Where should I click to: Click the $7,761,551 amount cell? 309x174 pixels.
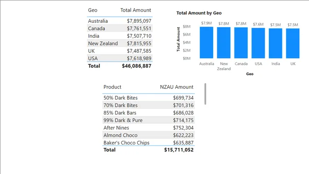pyautogui.click(x=139, y=29)
